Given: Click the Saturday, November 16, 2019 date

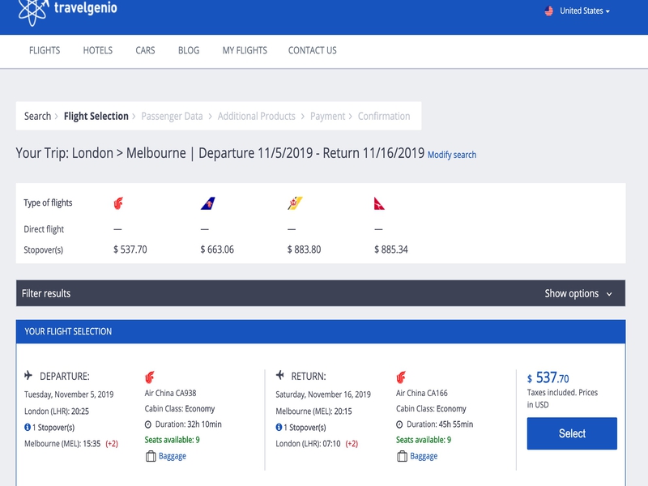Looking at the screenshot, I should tap(323, 394).
